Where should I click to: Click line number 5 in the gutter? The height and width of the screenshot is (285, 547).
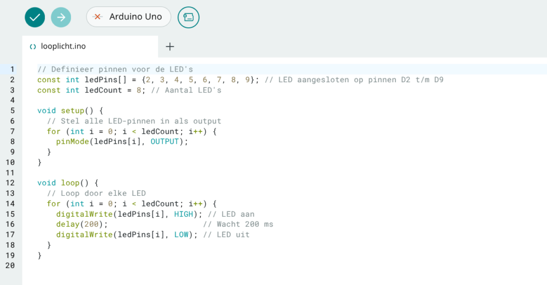11,110
